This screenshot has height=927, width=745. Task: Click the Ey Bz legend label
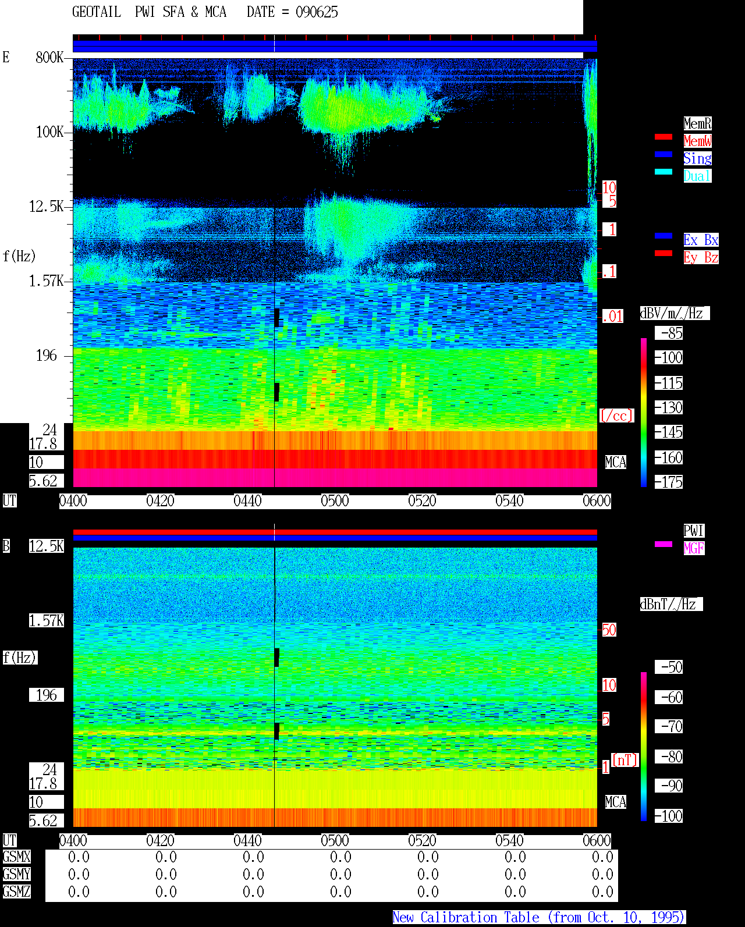pos(701,257)
